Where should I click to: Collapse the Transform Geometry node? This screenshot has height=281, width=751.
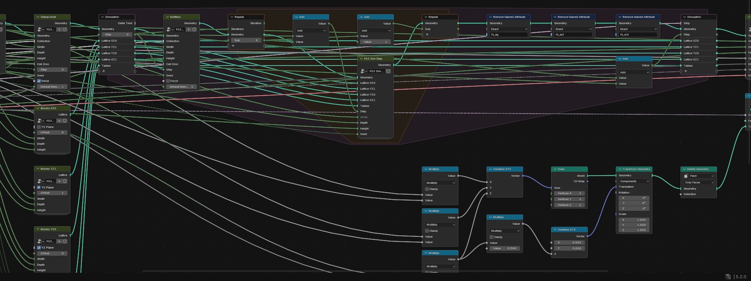pos(620,169)
